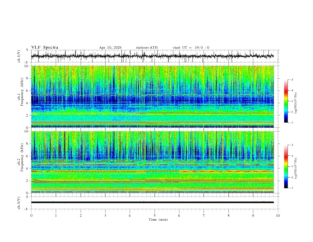Click time axis tick label "7"
The height and width of the screenshot is (242, 313).
(204, 216)
